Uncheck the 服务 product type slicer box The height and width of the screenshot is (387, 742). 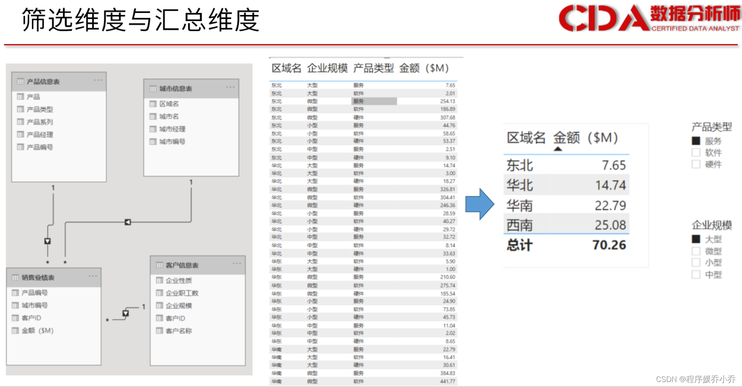click(696, 141)
